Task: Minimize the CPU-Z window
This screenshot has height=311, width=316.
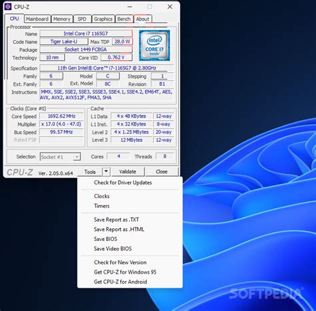Action: pos(130,7)
